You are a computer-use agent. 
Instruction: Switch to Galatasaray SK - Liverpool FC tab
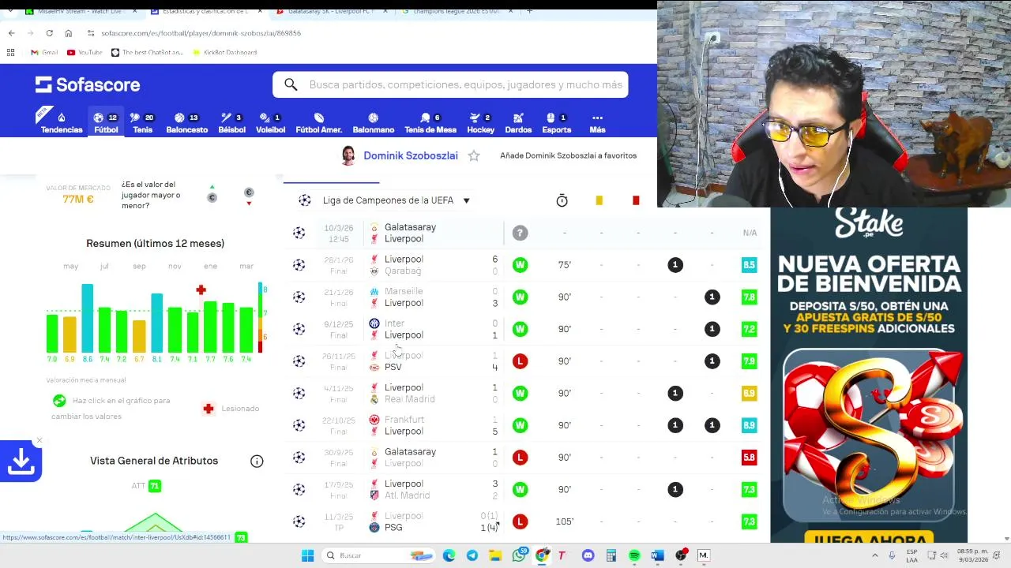point(331,11)
